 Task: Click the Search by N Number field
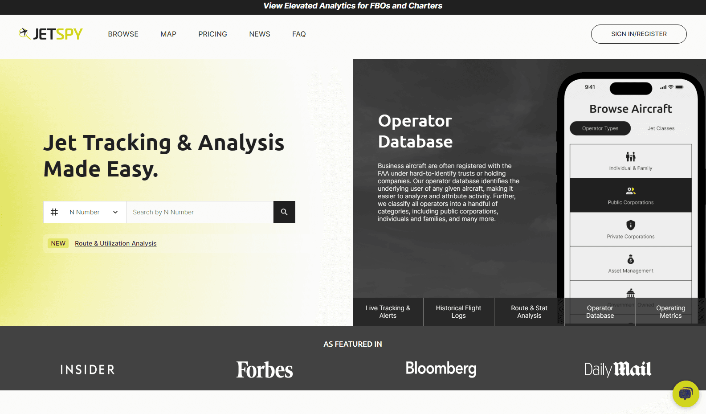pyautogui.click(x=200, y=212)
